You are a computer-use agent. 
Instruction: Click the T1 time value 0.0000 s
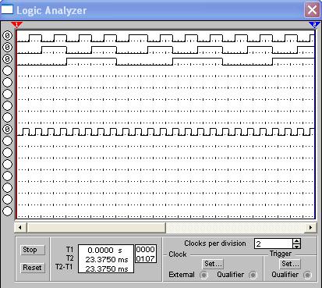point(104,251)
